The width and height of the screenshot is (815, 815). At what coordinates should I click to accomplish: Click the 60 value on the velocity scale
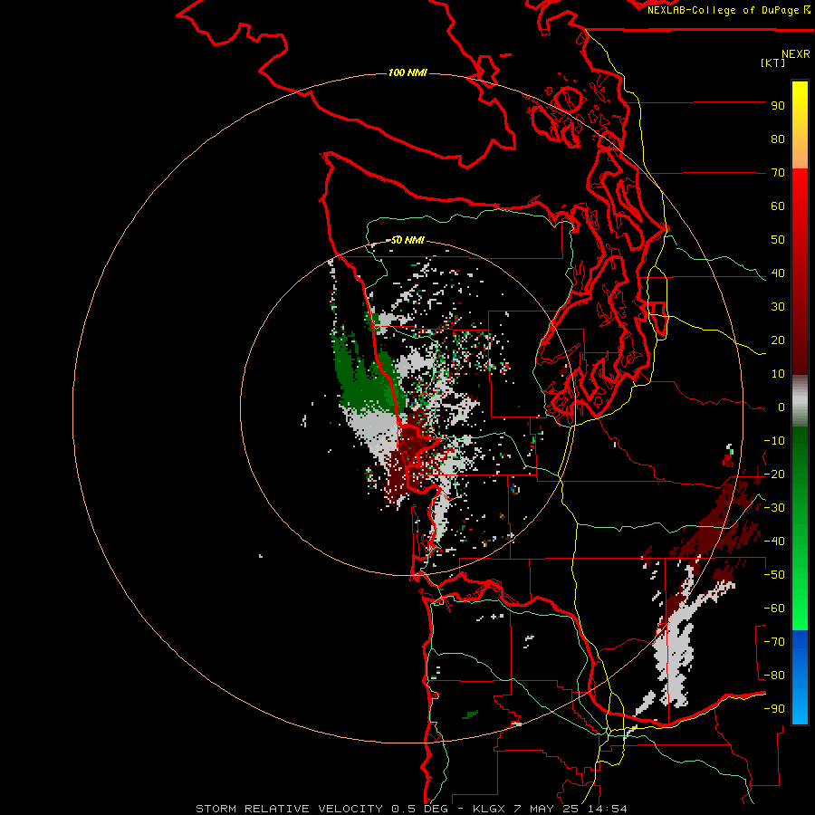[x=778, y=206]
